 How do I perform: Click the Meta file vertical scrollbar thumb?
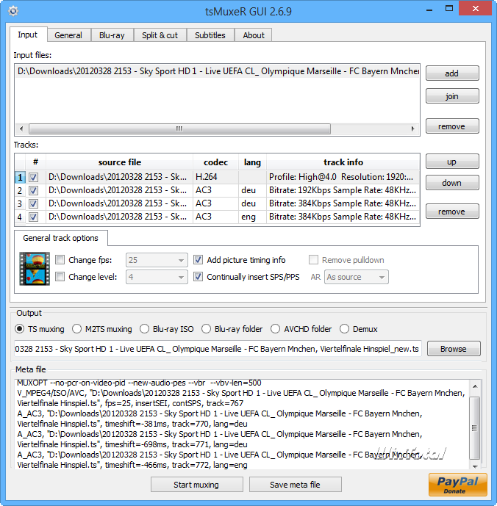(x=475, y=428)
